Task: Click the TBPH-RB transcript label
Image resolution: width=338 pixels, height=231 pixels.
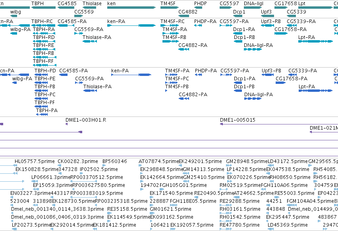Action: click(44, 53)
